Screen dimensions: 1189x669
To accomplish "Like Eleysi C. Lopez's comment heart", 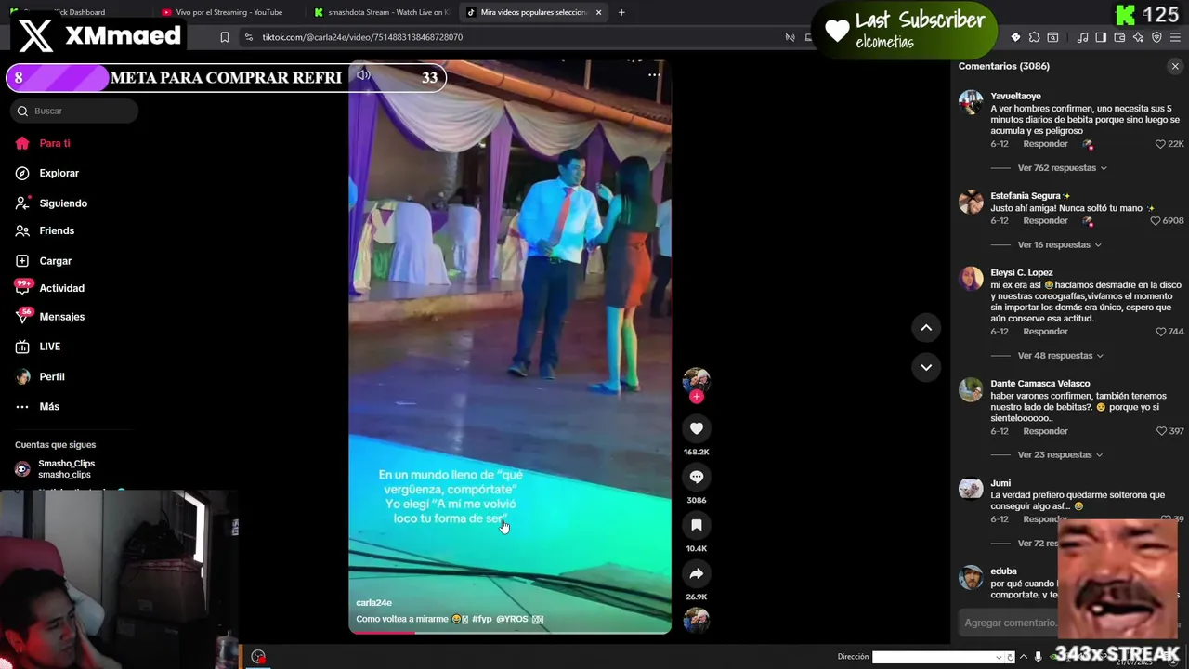I will tap(1160, 332).
